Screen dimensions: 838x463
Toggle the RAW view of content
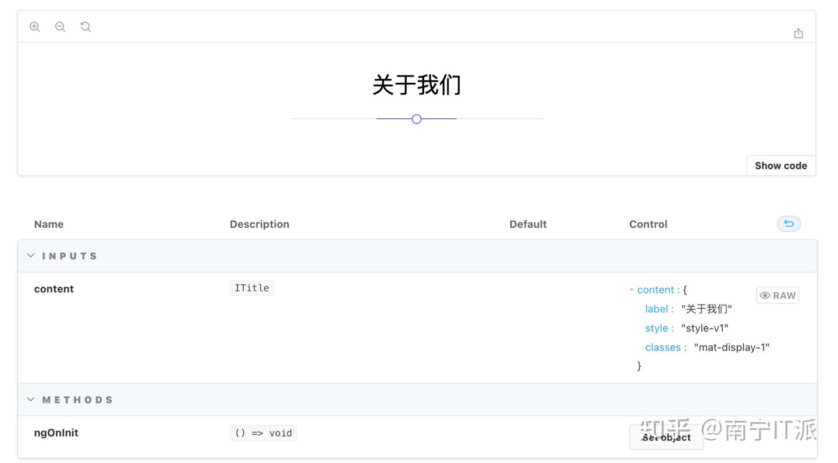pyautogui.click(x=777, y=295)
